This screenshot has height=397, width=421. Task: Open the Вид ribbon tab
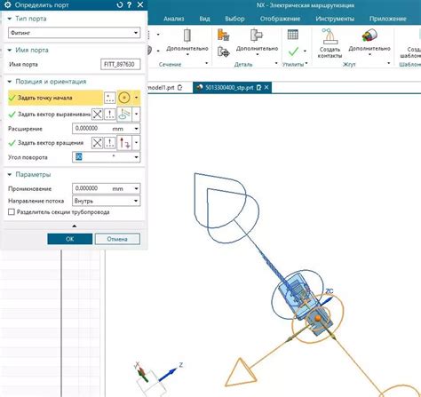204,19
